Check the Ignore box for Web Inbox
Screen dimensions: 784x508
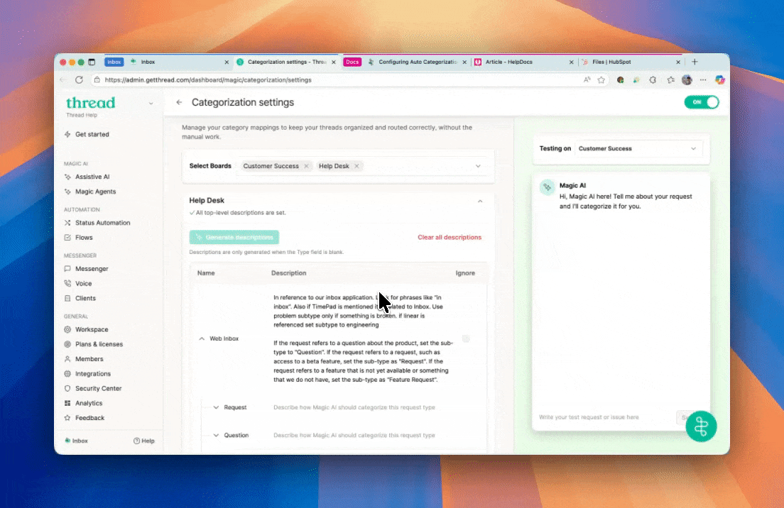(466, 339)
